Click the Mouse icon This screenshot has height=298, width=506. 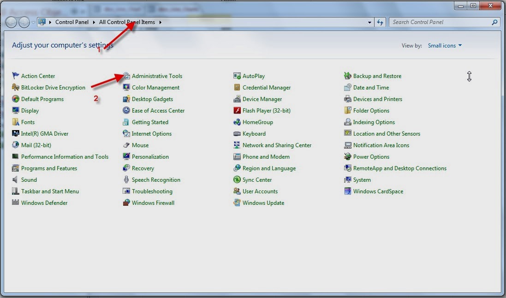pos(126,145)
